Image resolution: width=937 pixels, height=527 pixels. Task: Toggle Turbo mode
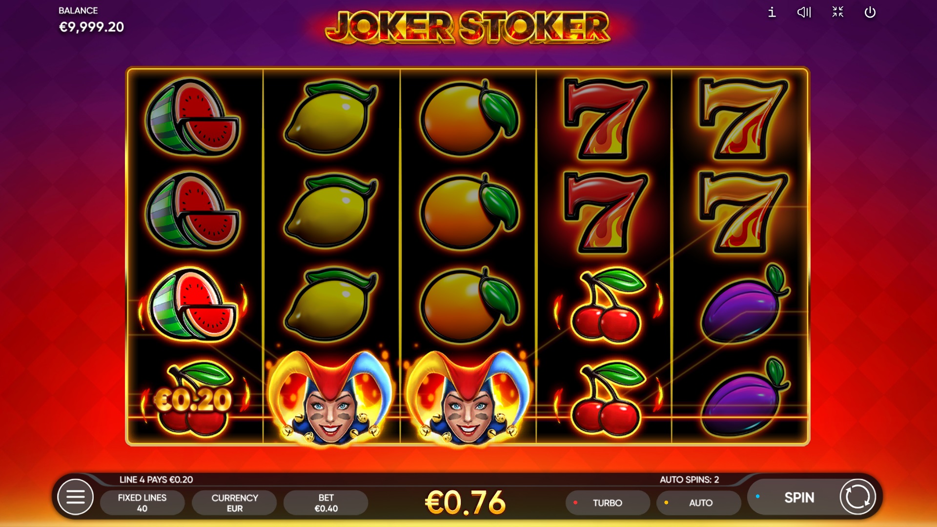608,503
